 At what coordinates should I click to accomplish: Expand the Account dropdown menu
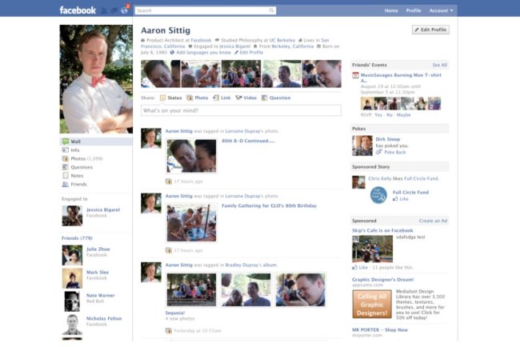(441, 10)
